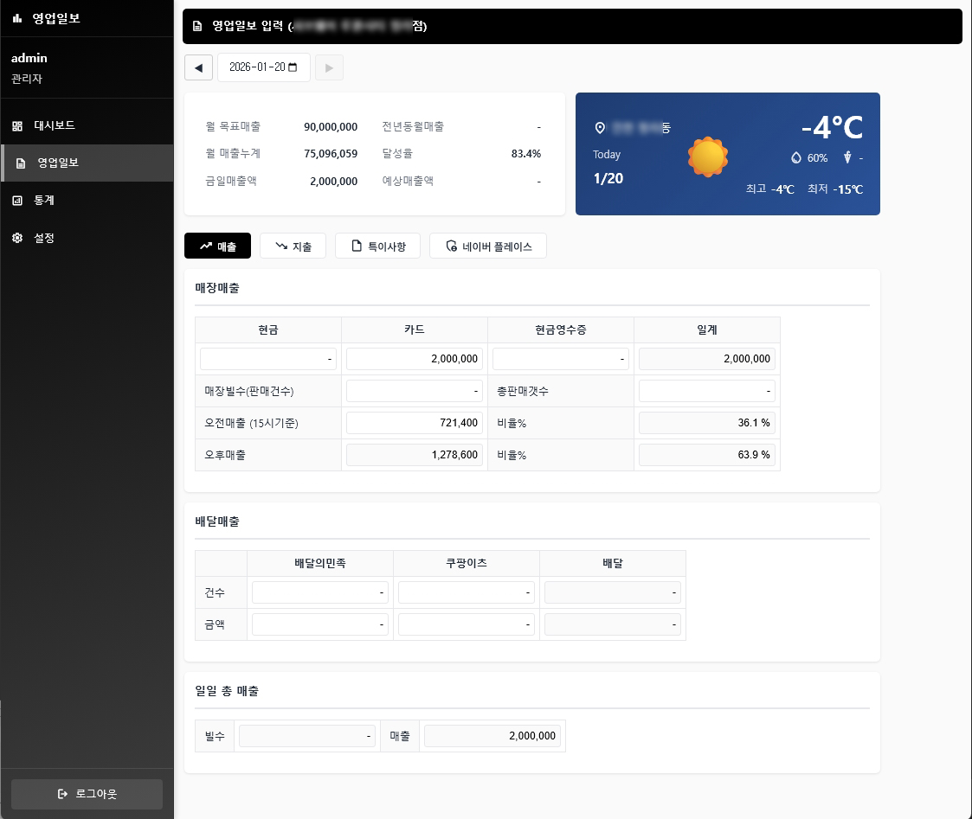Switch to the 매출 tab
The width and height of the screenshot is (972, 819).
[x=217, y=246]
